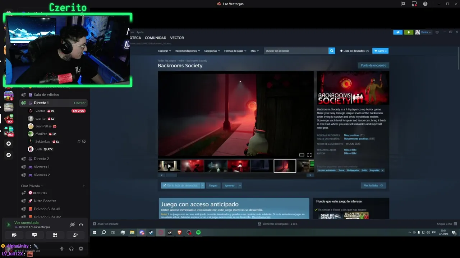Image resolution: width=460 pixels, height=258 pixels.
Task: Open the Categorías store dropdown
Action: [212, 51]
